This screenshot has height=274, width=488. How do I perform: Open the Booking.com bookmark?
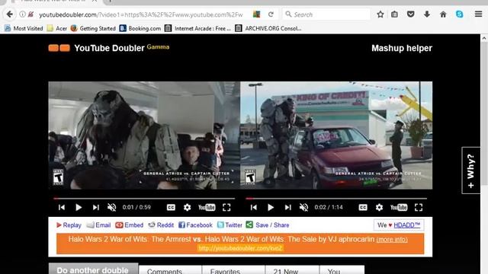coord(140,28)
